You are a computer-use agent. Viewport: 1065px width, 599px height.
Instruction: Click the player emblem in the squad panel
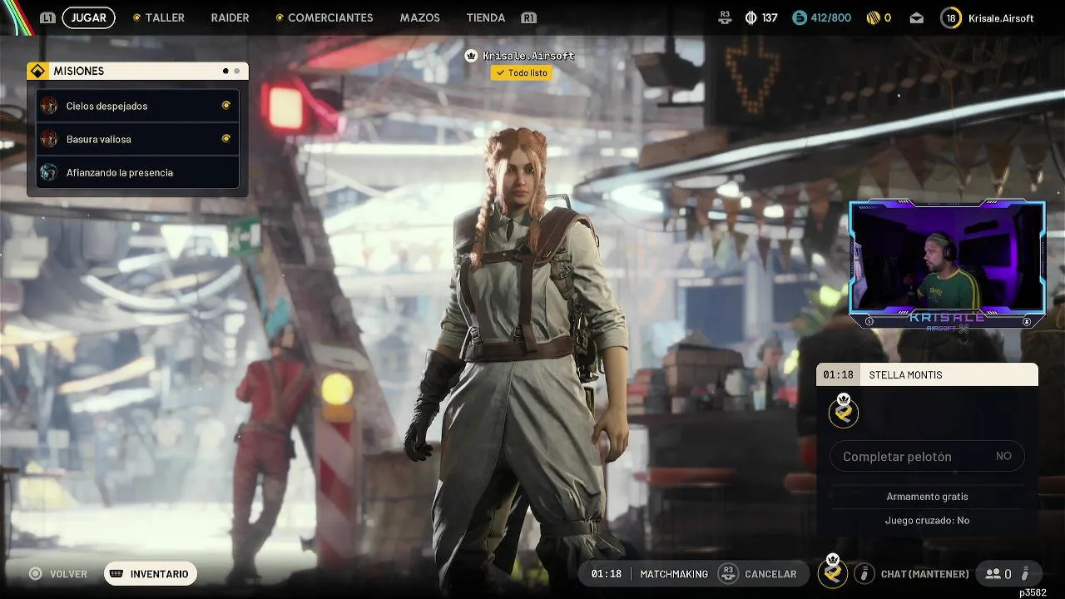(x=844, y=410)
